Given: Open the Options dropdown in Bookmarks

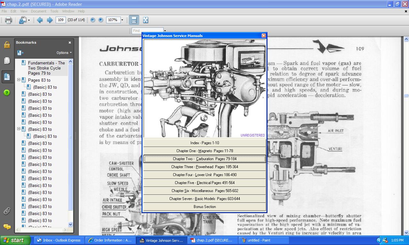Looking at the screenshot, I should coord(63,53).
